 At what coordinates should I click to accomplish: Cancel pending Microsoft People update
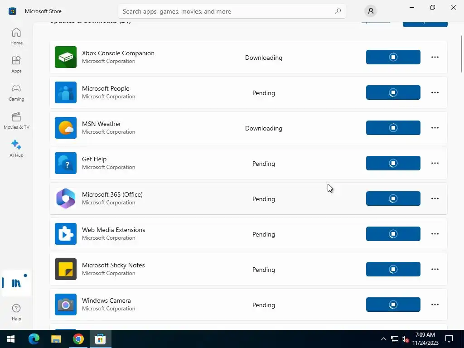click(x=393, y=92)
